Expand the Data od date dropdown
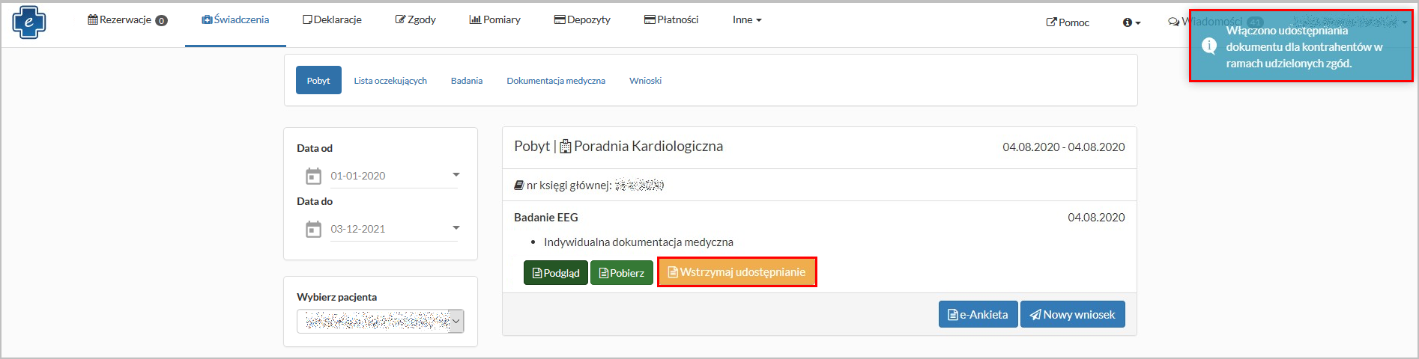Viewport: 1419px width, 359px height. coord(456,175)
